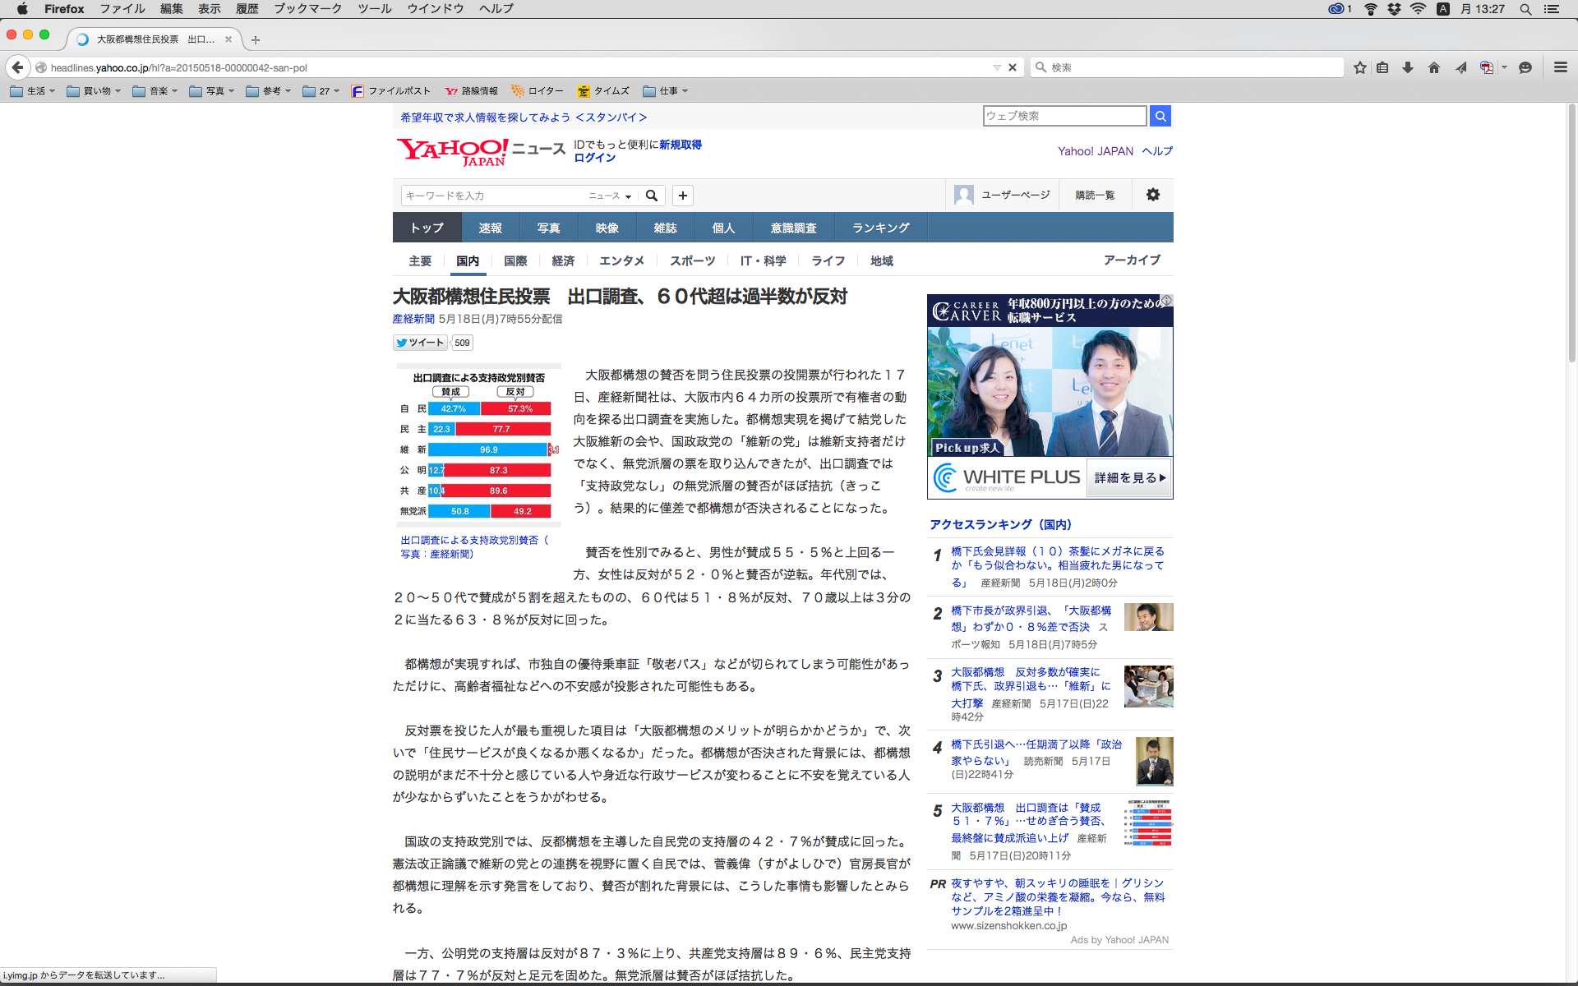Switch to the ランキング navigation tab
This screenshot has width=1578, height=986.
[880, 228]
